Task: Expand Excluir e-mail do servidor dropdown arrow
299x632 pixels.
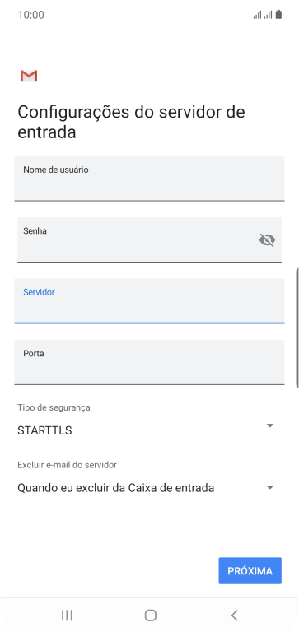Action: pos(270,487)
